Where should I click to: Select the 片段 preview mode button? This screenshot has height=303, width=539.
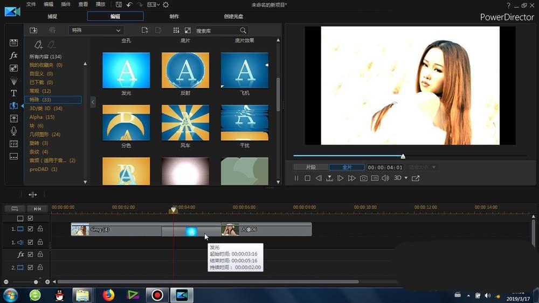pos(310,167)
